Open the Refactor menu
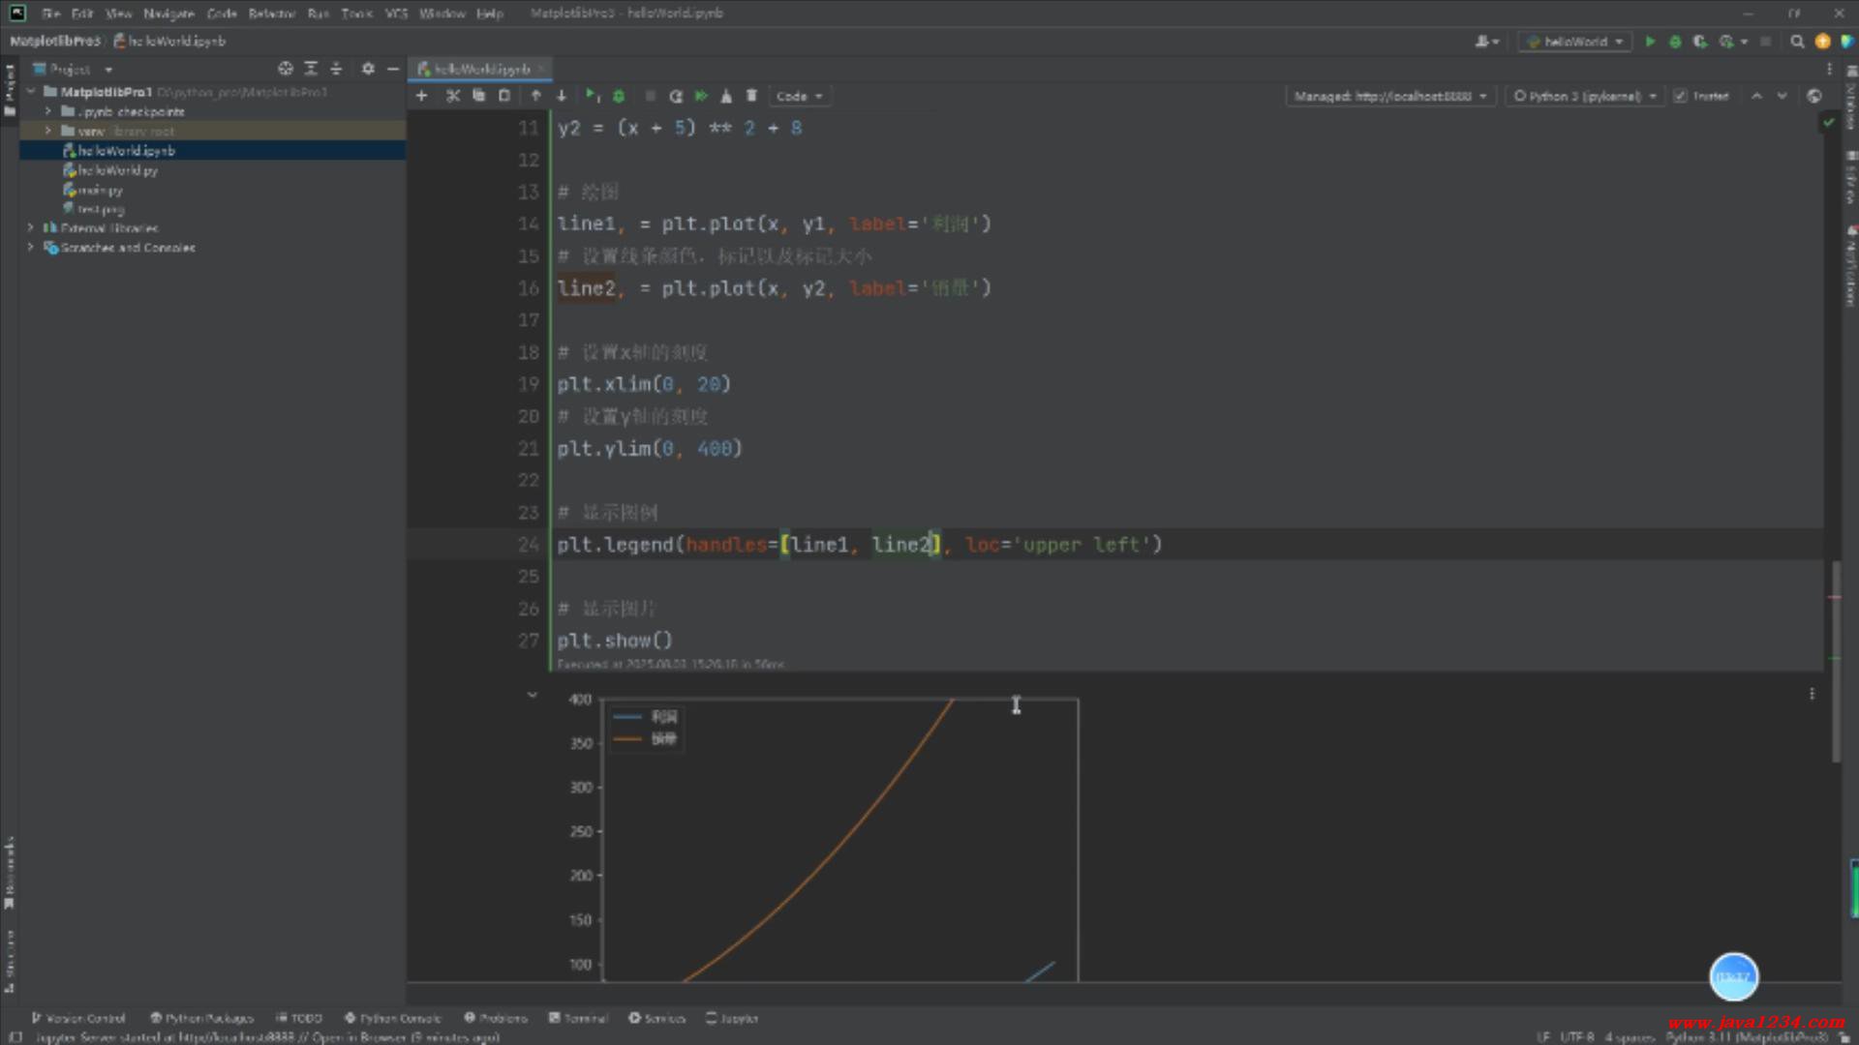The width and height of the screenshot is (1859, 1045). coord(271,14)
